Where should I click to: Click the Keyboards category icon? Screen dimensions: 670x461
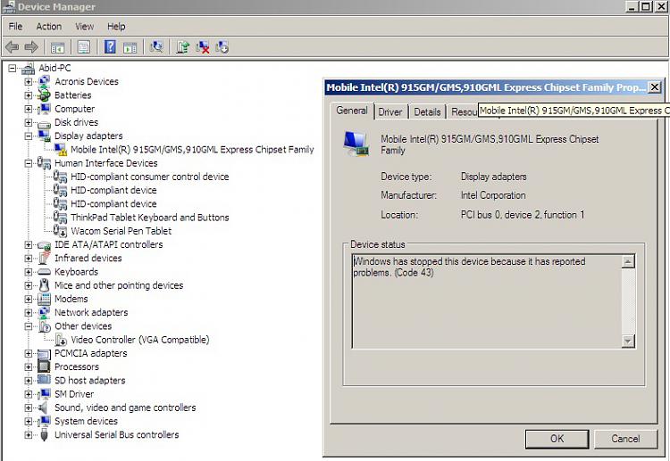coord(44,272)
